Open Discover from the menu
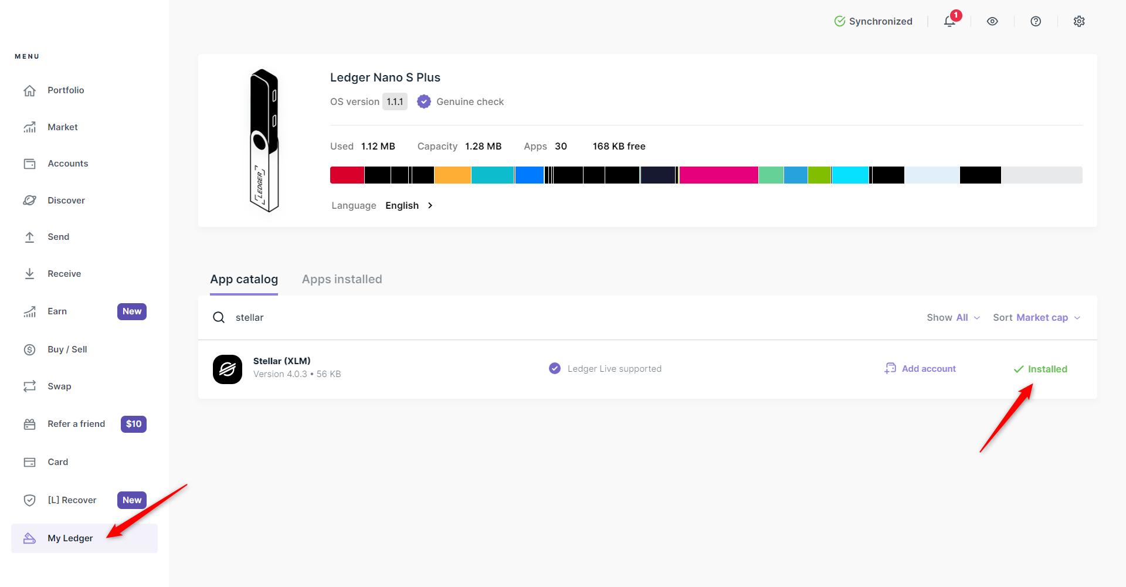The width and height of the screenshot is (1126, 587). pyautogui.click(x=66, y=201)
